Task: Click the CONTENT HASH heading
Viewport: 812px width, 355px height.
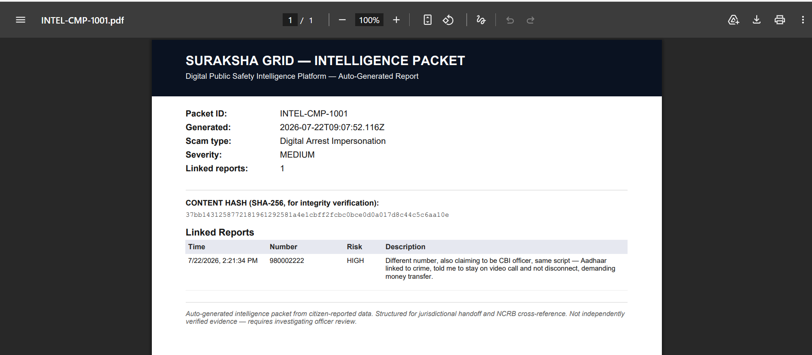Action: click(x=282, y=203)
